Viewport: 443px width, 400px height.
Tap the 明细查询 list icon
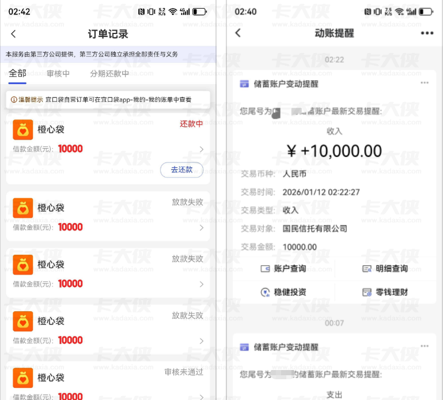(367, 269)
